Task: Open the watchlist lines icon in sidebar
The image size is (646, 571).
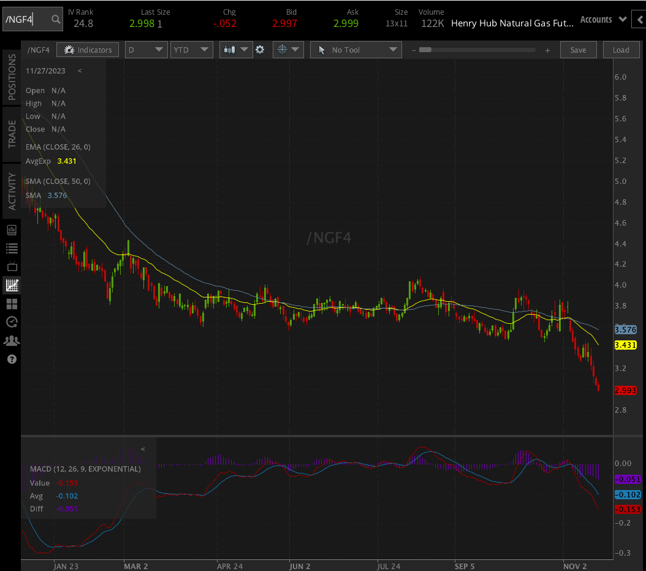Action: pos(12,248)
